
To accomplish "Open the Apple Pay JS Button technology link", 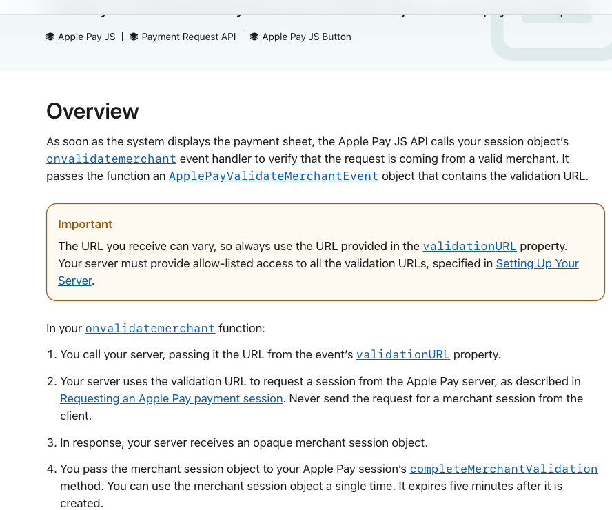I will point(307,37).
